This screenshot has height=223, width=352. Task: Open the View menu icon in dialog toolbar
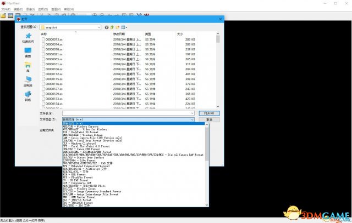pyautogui.click(x=124, y=27)
